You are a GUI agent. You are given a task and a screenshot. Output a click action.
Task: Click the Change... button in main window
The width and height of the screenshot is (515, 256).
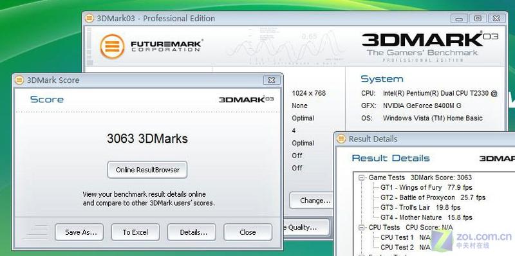(312, 201)
